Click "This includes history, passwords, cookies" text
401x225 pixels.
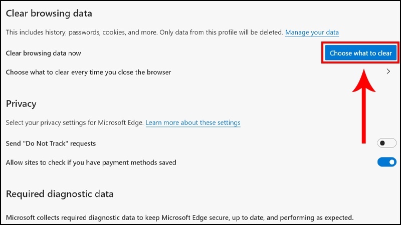pyautogui.click(x=82, y=32)
